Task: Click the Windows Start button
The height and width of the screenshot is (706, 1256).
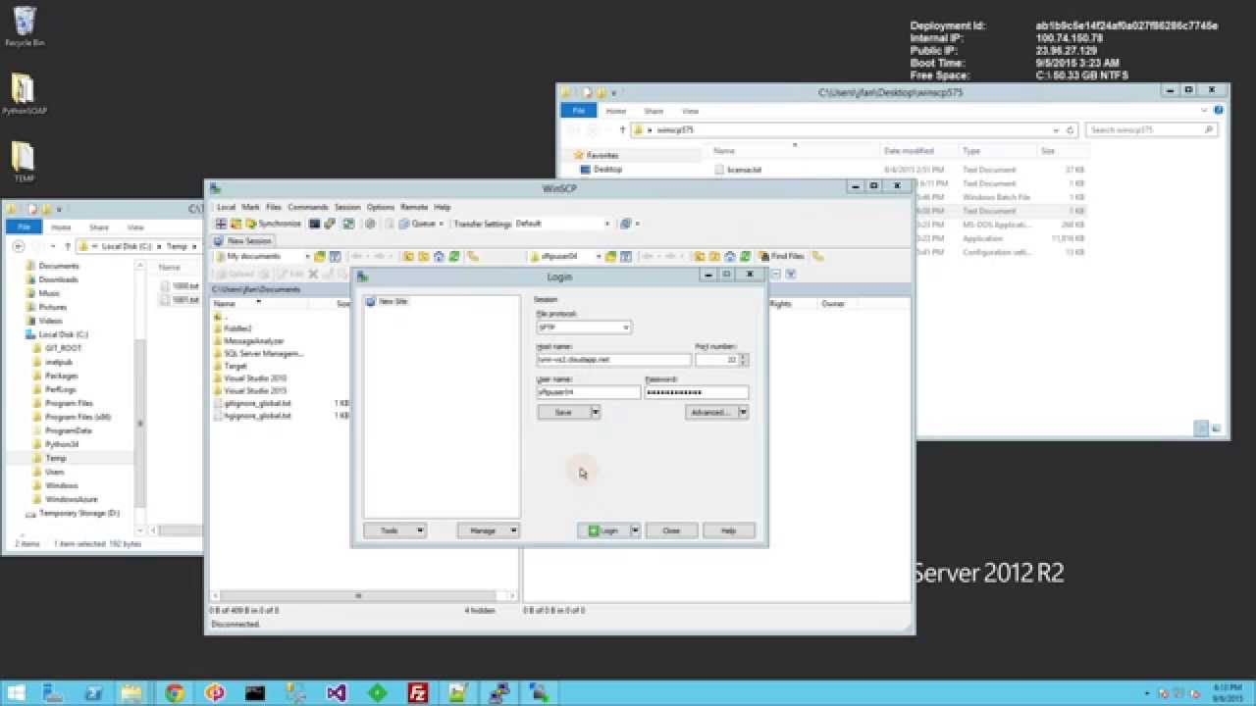Action: (x=16, y=693)
